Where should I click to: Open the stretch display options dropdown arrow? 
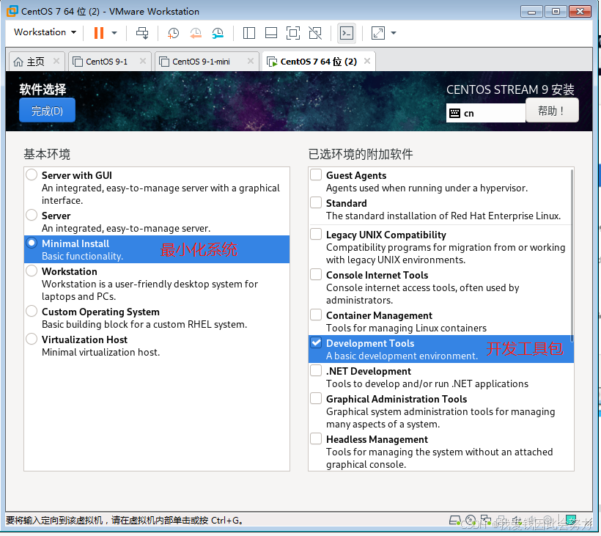(394, 33)
